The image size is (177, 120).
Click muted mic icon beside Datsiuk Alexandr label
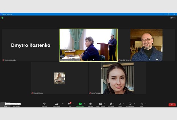click(119, 60)
